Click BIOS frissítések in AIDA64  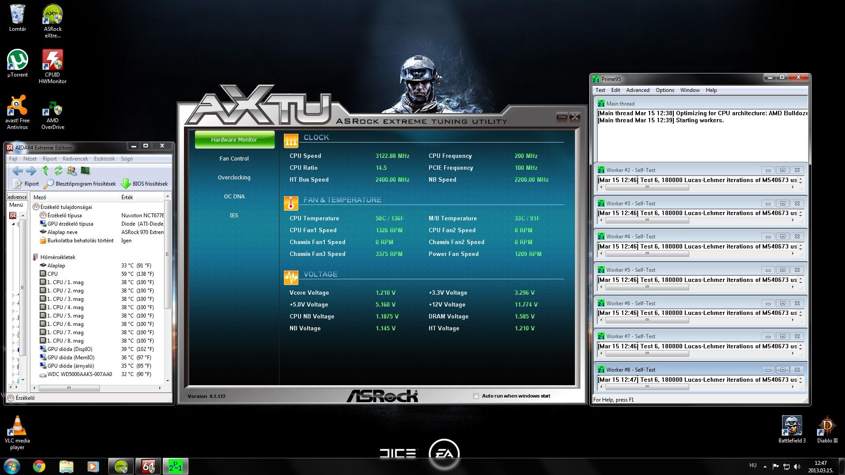click(x=144, y=184)
